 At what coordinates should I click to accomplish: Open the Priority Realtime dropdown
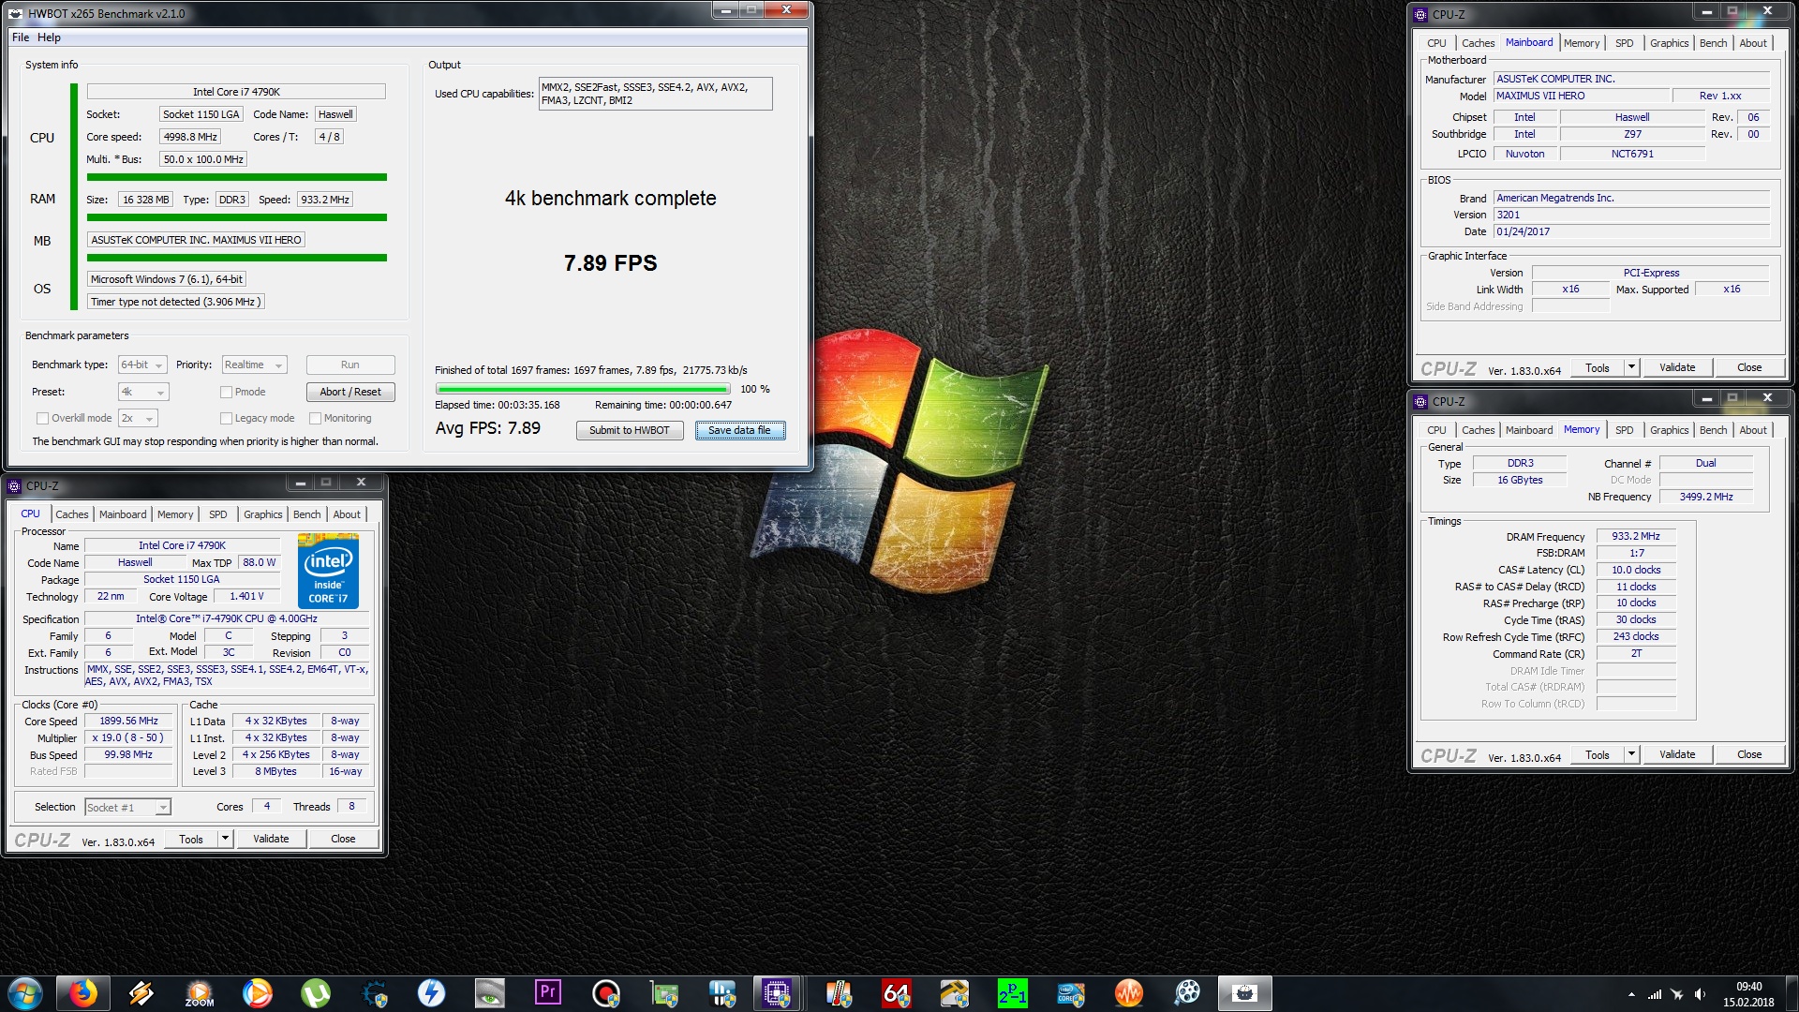coord(253,365)
